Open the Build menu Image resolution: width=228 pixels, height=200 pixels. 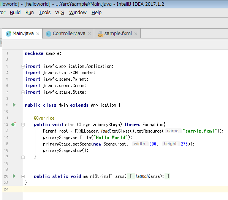tap(15, 13)
